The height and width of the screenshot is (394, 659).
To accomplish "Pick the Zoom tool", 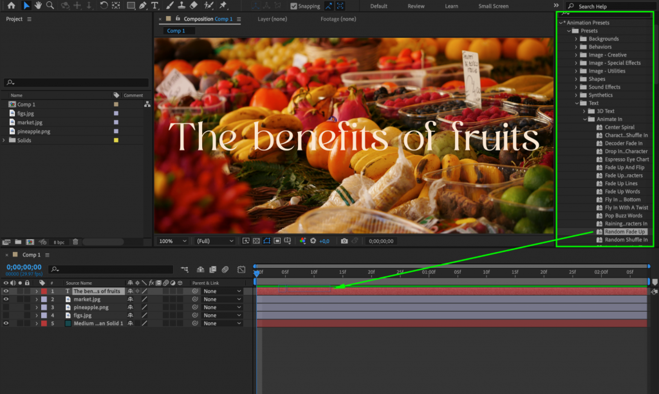I will coord(49,6).
